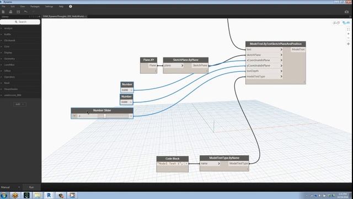353x199 pixels.
Task: Click the green S application taskbar icon
Action: click(x=26, y=195)
